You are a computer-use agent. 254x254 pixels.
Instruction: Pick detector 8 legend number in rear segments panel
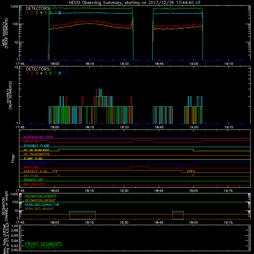(x=60, y=73)
